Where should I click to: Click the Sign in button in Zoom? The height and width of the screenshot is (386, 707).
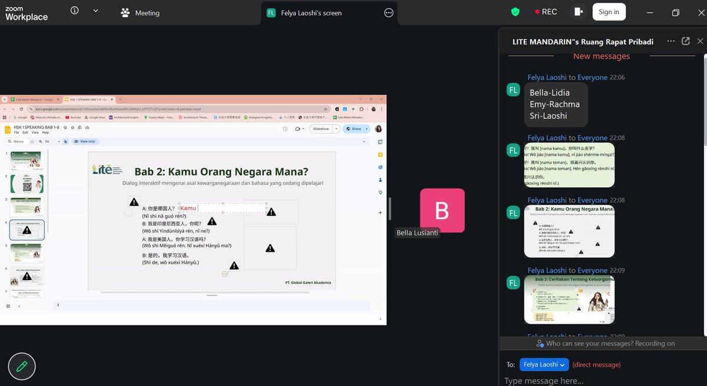click(x=609, y=12)
